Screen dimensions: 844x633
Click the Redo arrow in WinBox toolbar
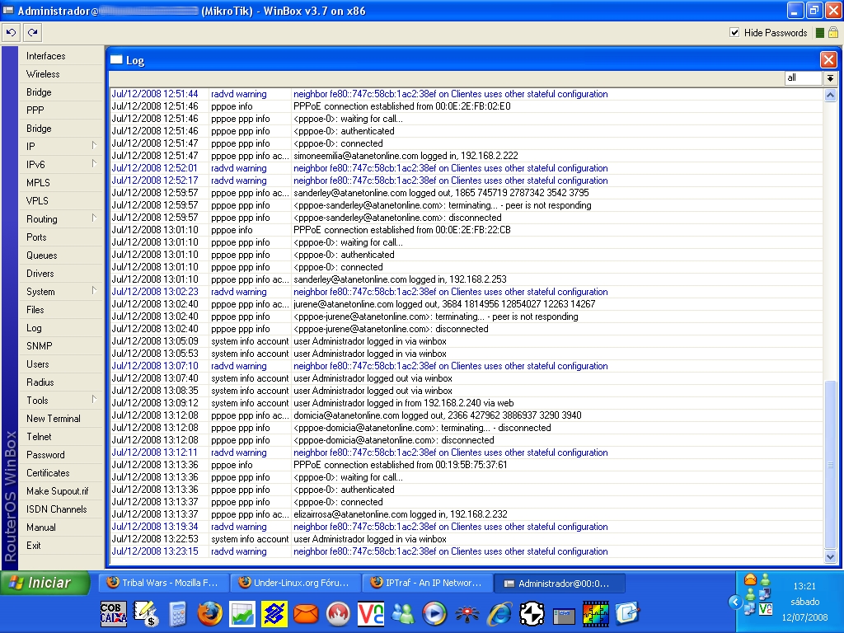[x=33, y=33]
